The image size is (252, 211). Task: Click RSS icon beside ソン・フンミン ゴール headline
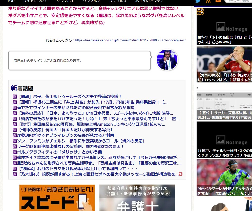coord(15,141)
